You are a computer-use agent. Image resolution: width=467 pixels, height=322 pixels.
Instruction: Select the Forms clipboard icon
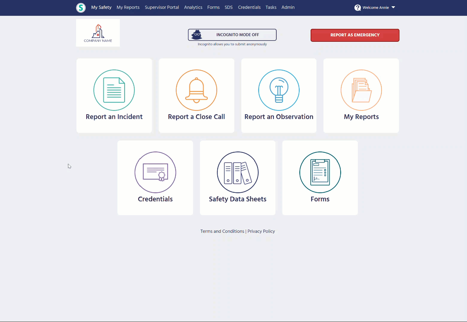pyautogui.click(x=320, y=172)
